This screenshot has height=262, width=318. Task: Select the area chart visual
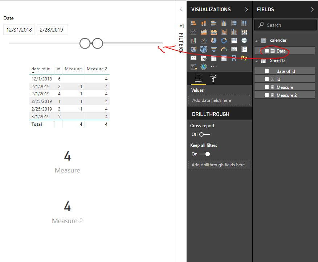pos(203,32)
